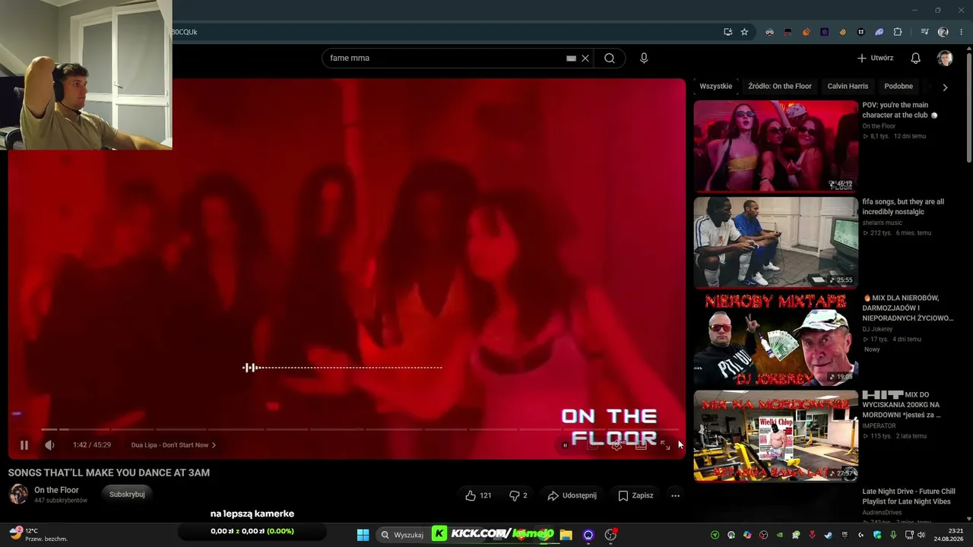Select the Podobne filter chip
973x547 pixels.
[x=899, y=87]
